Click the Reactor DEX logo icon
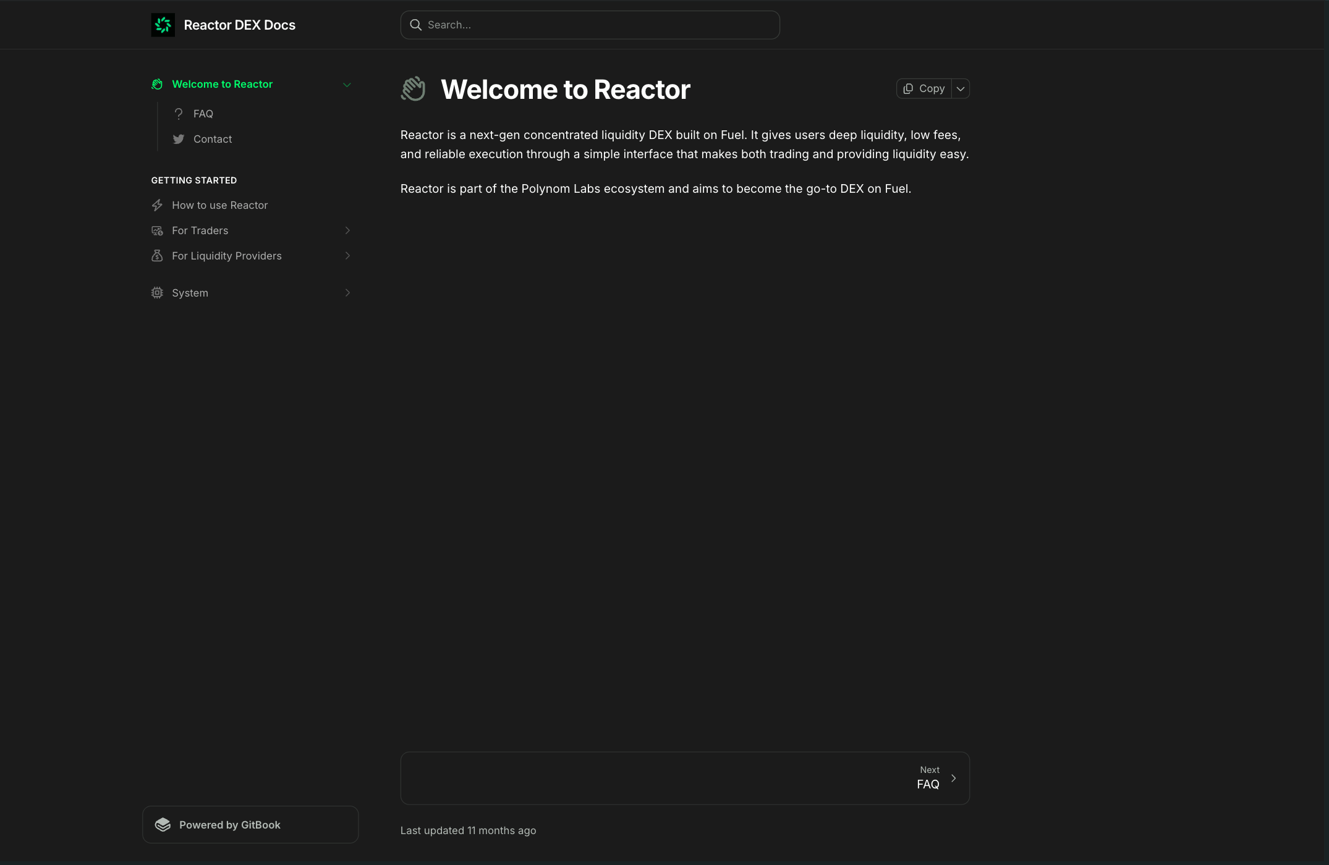This screenshot has width=1329, height=865. (163, 25)
